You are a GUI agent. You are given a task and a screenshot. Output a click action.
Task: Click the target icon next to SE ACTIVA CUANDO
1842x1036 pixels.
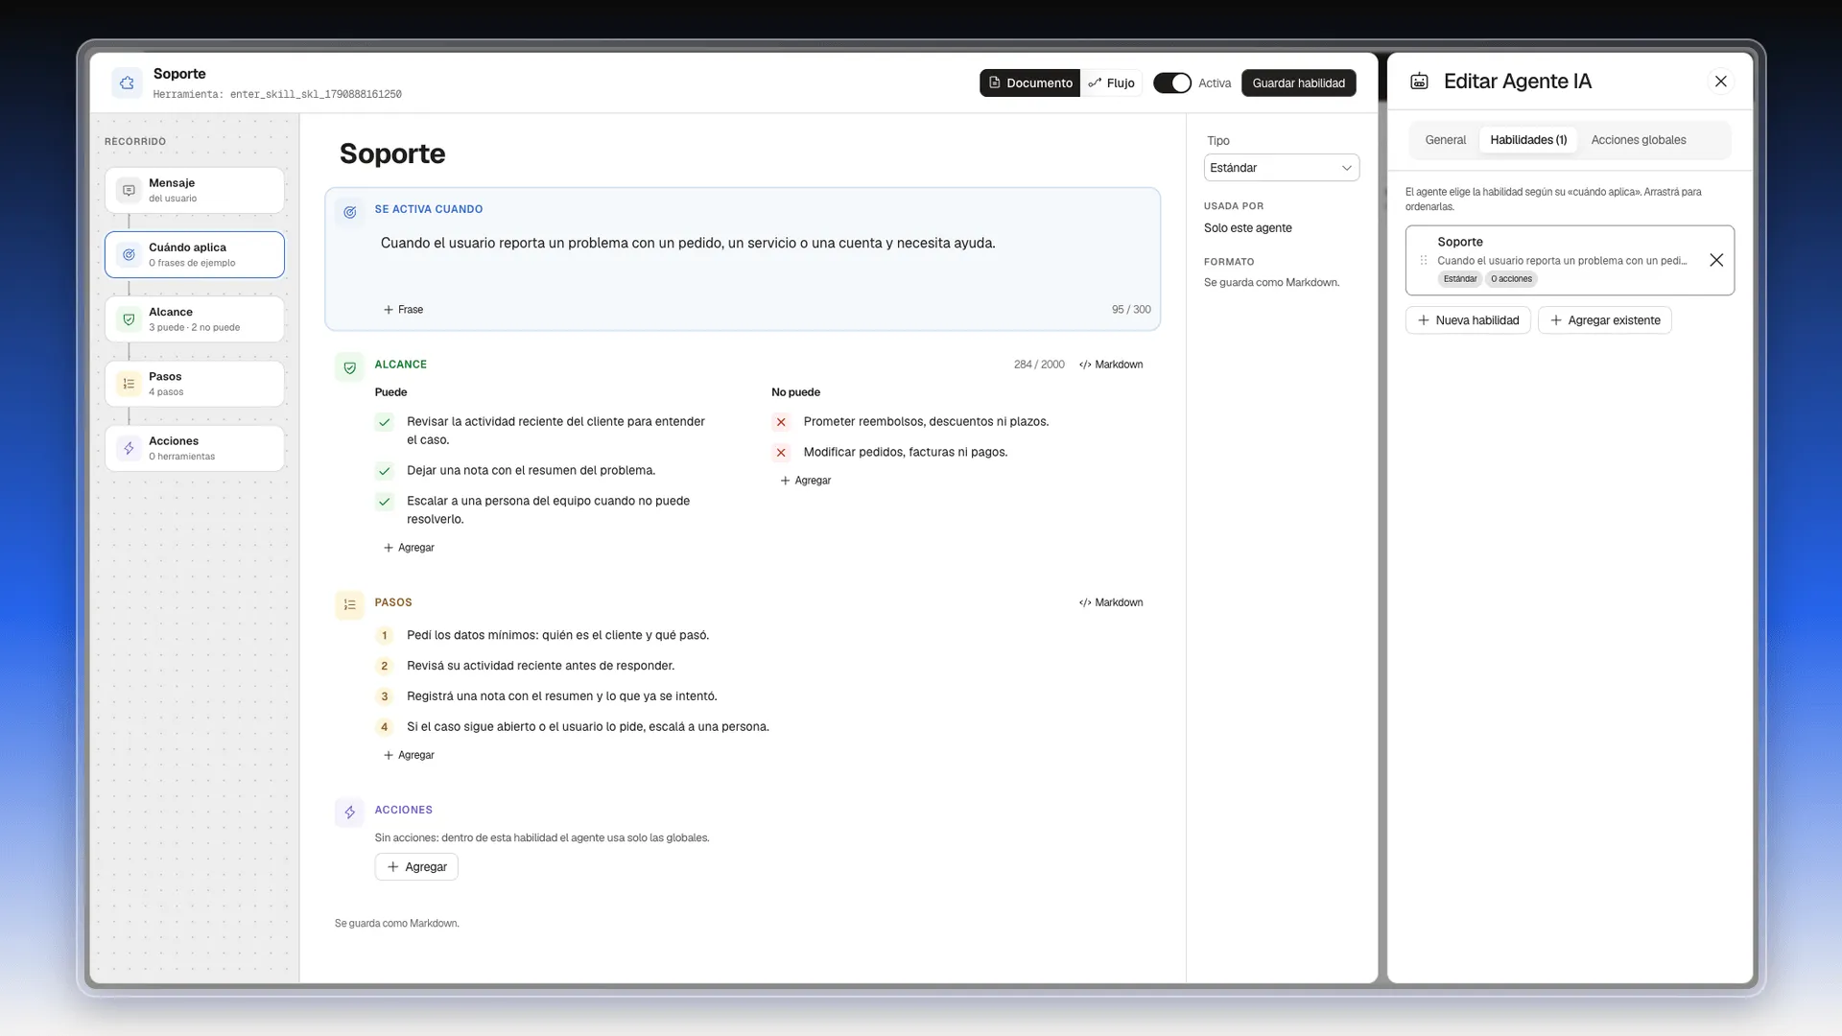click(x=350, y=212)
